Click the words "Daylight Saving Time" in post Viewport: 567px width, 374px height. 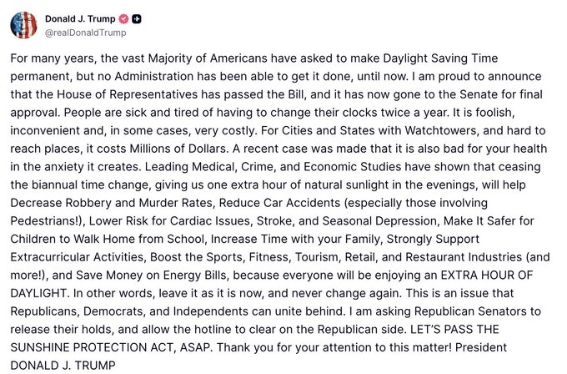pos(440,58)
